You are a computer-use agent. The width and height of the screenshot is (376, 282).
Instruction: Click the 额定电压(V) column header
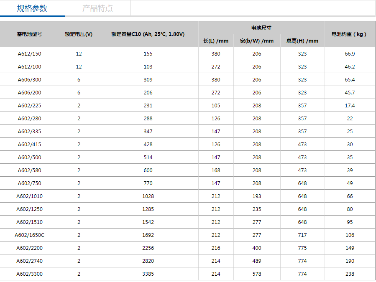(x=79, y=34)
